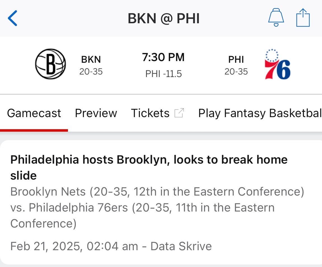Tap Brooklyn's 20-35 record under BKN
The height and width of the screenshot is (267, 322).
coord(91,72)
